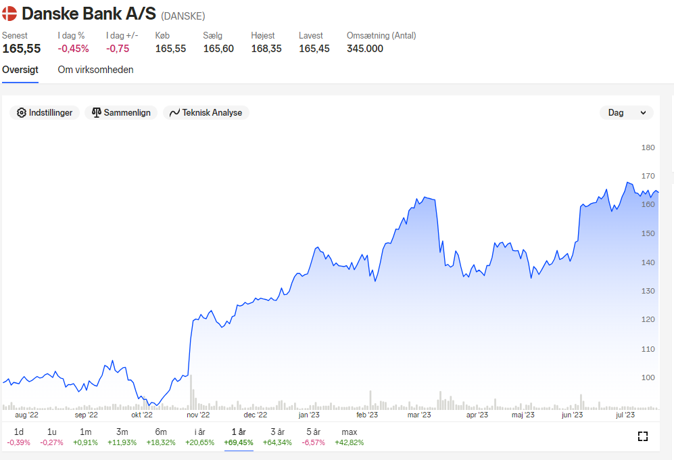Select the max time range
The height and width of the screenshot is (460, 674).
(350, 437)
